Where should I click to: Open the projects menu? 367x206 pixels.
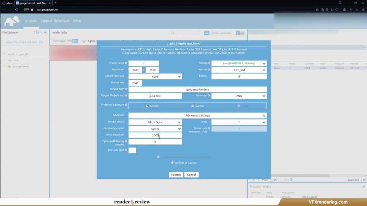click(x=31, y=20)
